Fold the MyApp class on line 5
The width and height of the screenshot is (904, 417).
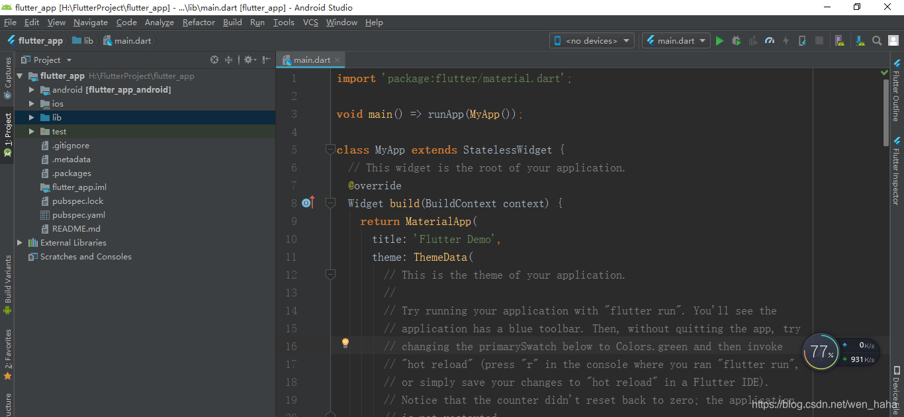point(330,150)
